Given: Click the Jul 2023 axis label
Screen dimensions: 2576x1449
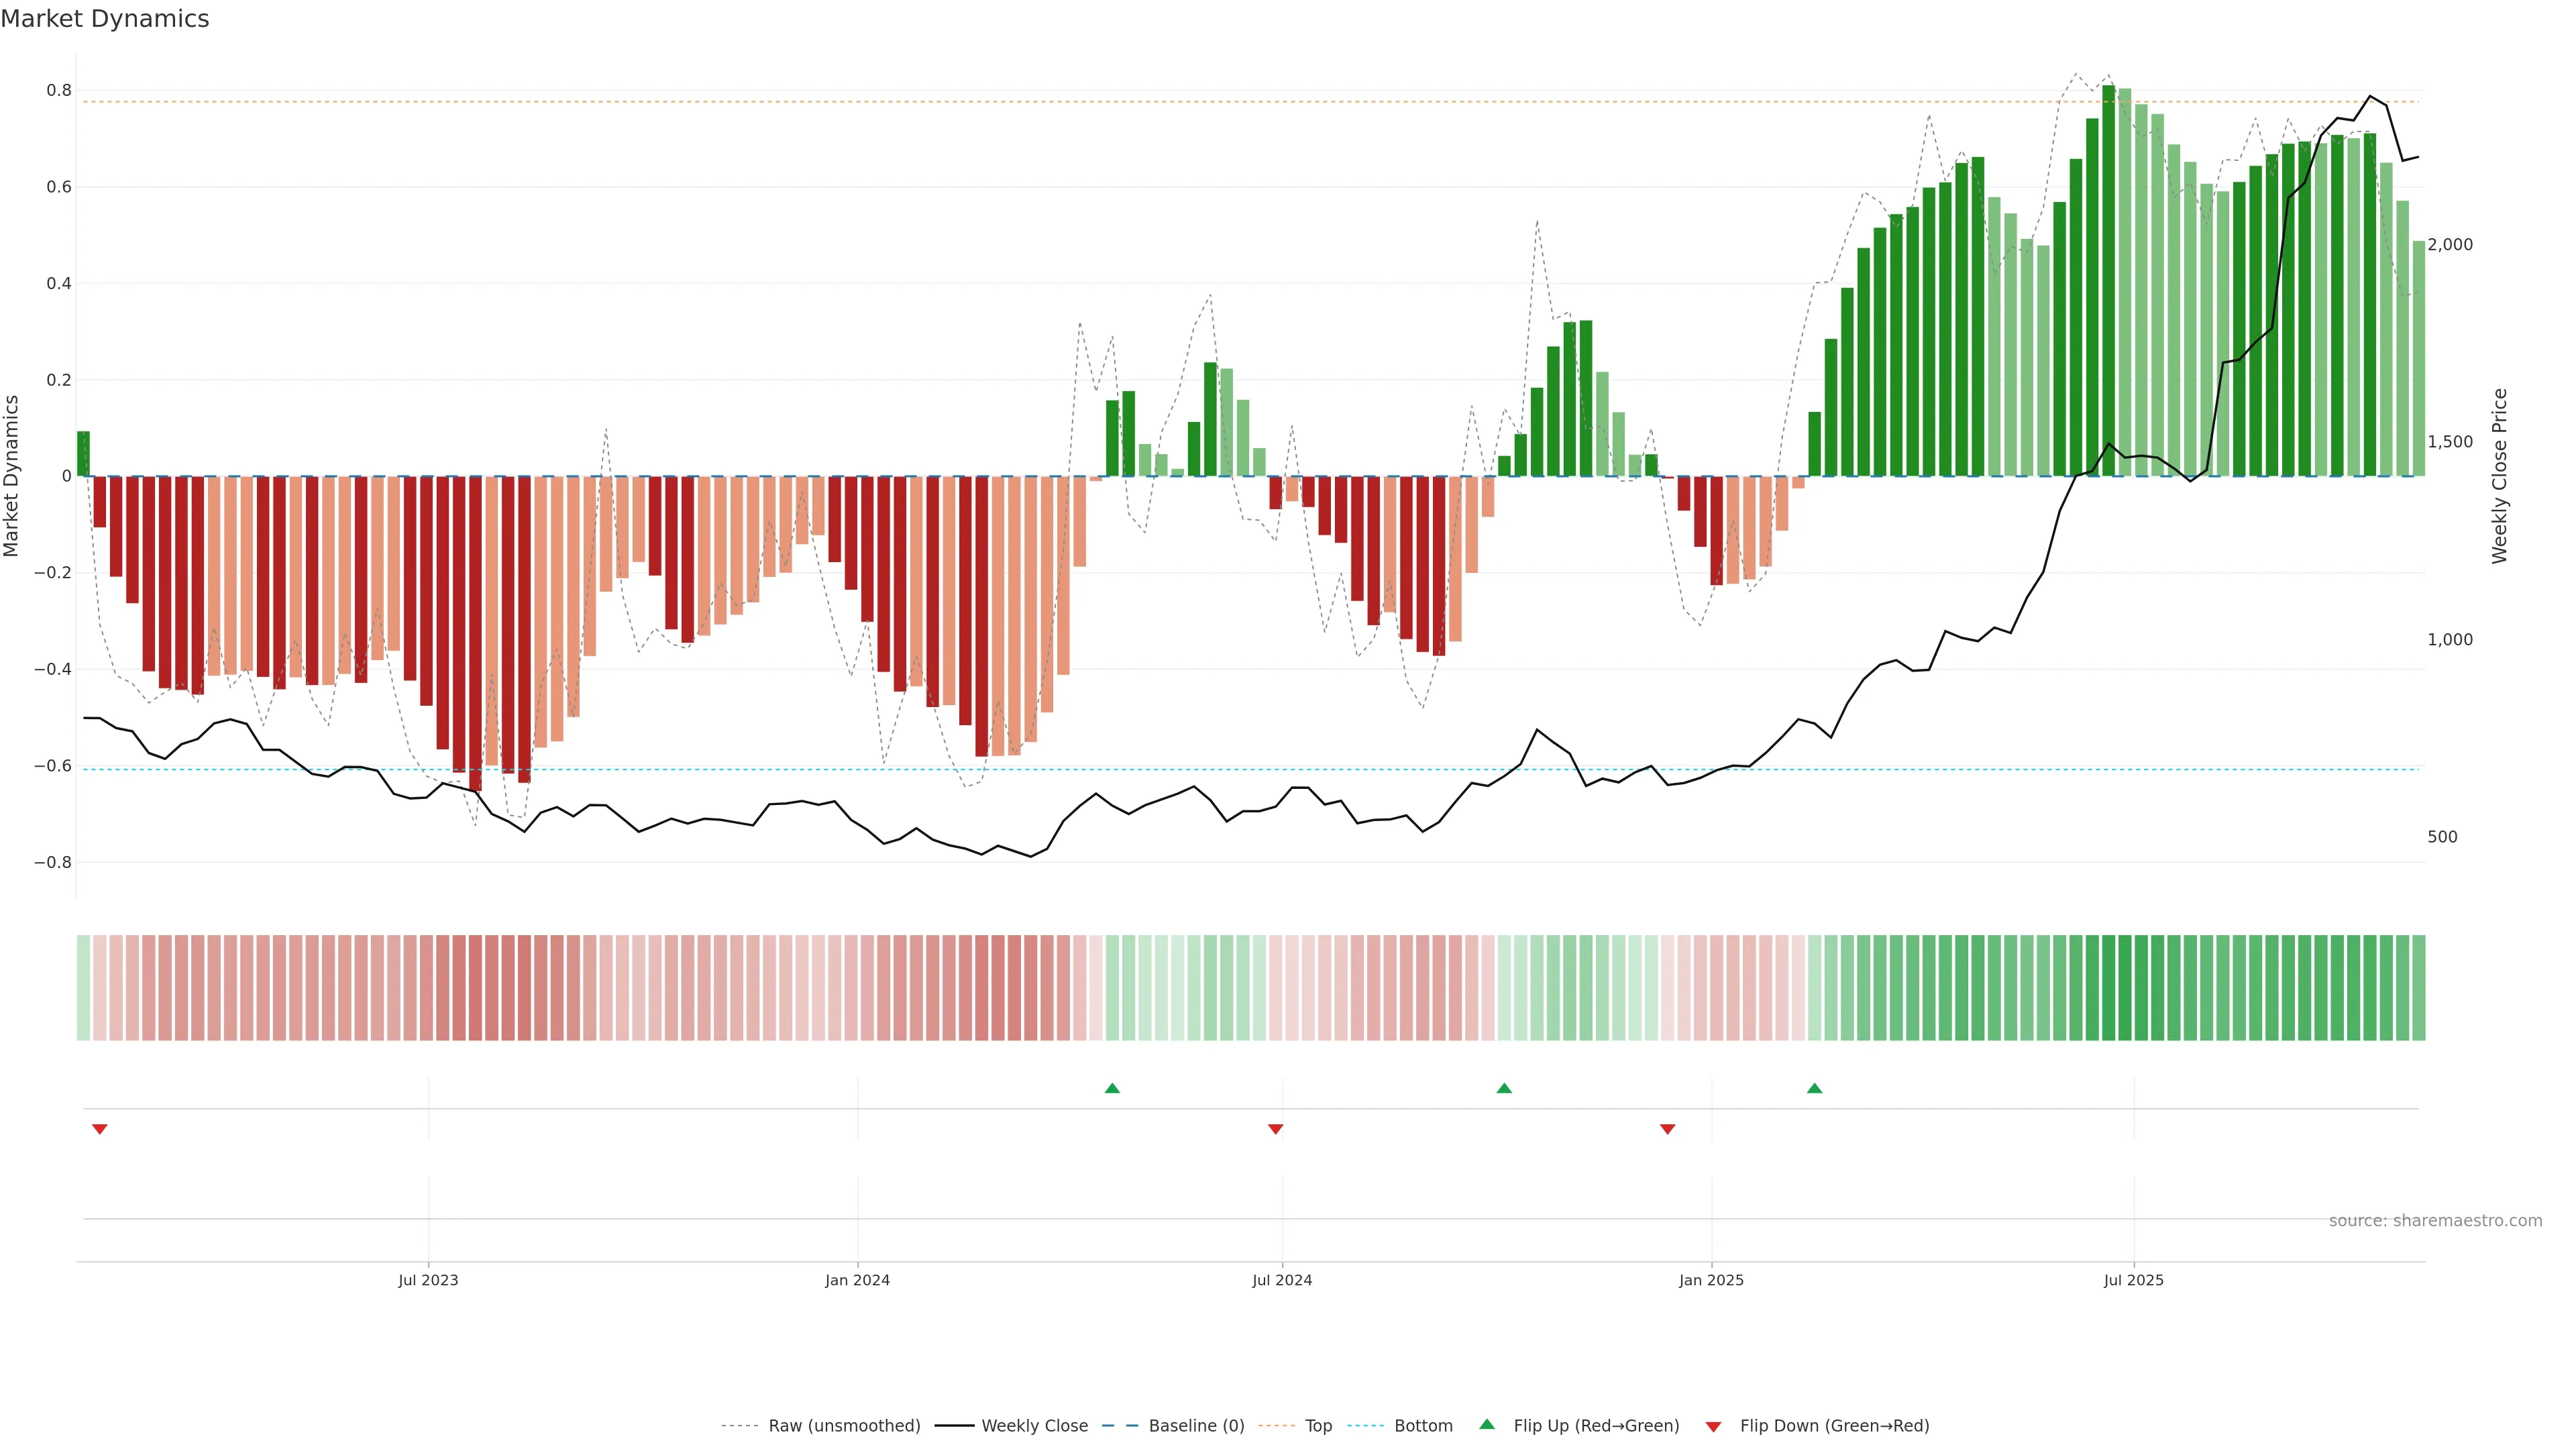Looking at the screenshot, I should [x=428, y=1280].
